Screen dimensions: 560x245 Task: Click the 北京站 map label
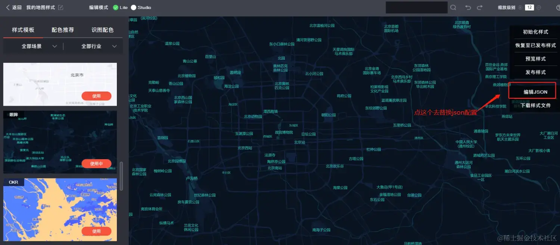click(299, 142)
